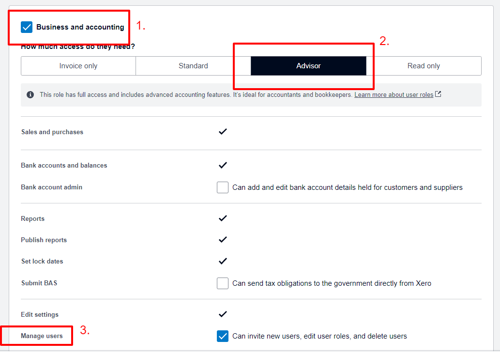Click the Sales and purchases checkmark icon
500x356 pixels.
[223, 131]
